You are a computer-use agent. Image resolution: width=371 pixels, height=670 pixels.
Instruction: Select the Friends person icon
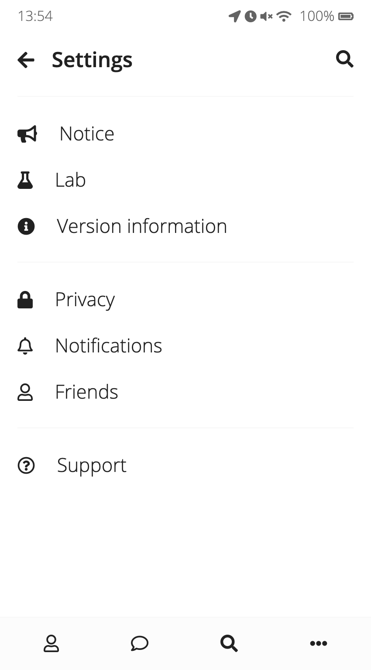pyautogui.click(x=26, y=392)
